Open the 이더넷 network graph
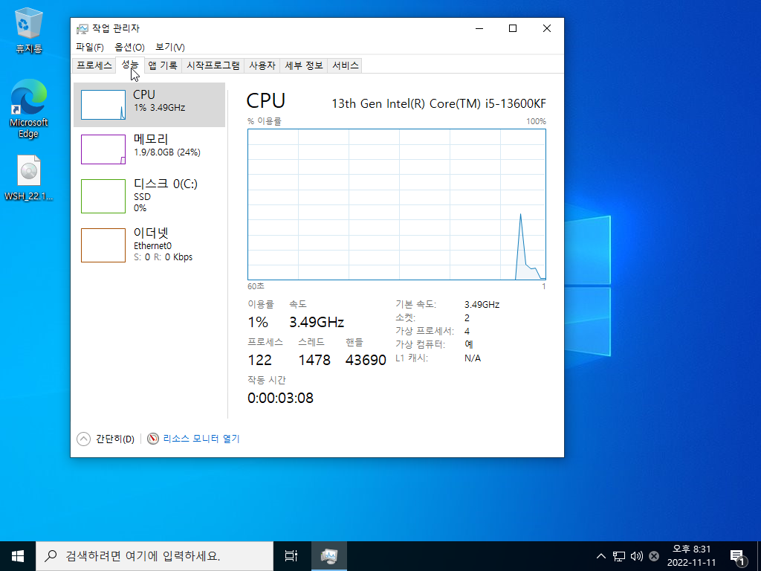 tap(149, 245)
